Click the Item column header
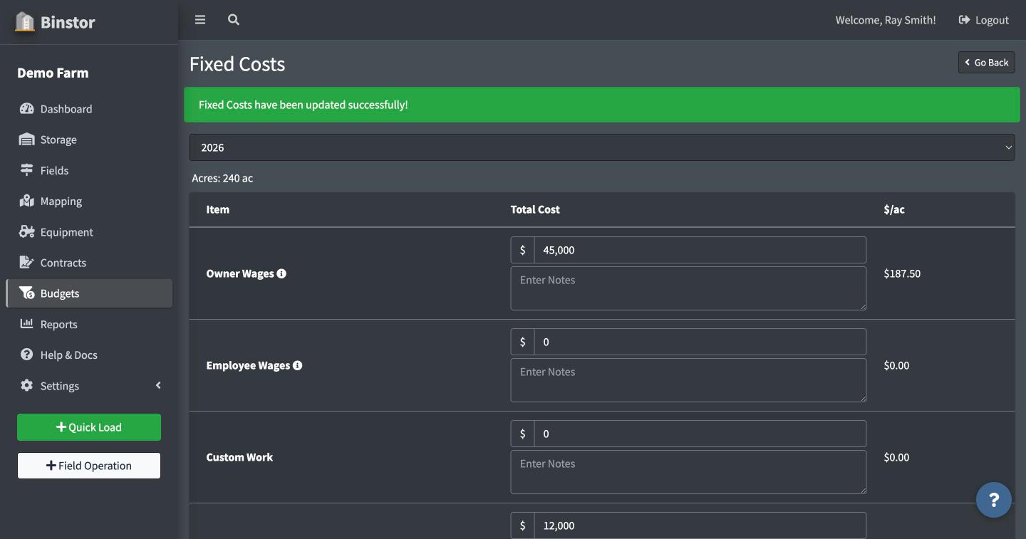Image resolution: width=1026 pixels, height=539 pixels. tap(218, 209)
